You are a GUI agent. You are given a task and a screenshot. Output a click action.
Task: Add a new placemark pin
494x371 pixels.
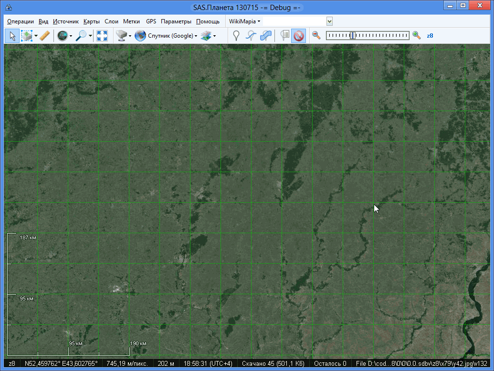[236, 36]
